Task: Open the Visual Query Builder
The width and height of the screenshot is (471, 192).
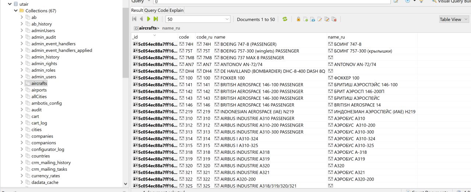Action: [451, 1]
